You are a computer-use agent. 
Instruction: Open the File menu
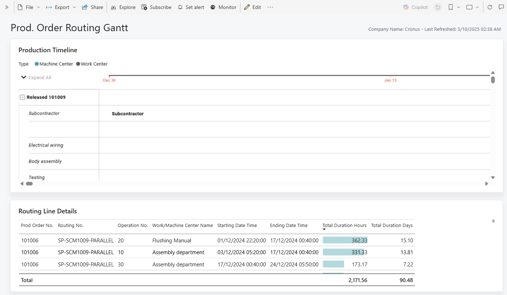coord(29,7)
